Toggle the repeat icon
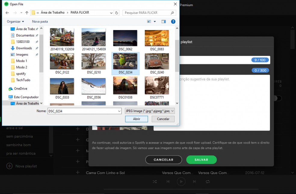 coord(208,182)
